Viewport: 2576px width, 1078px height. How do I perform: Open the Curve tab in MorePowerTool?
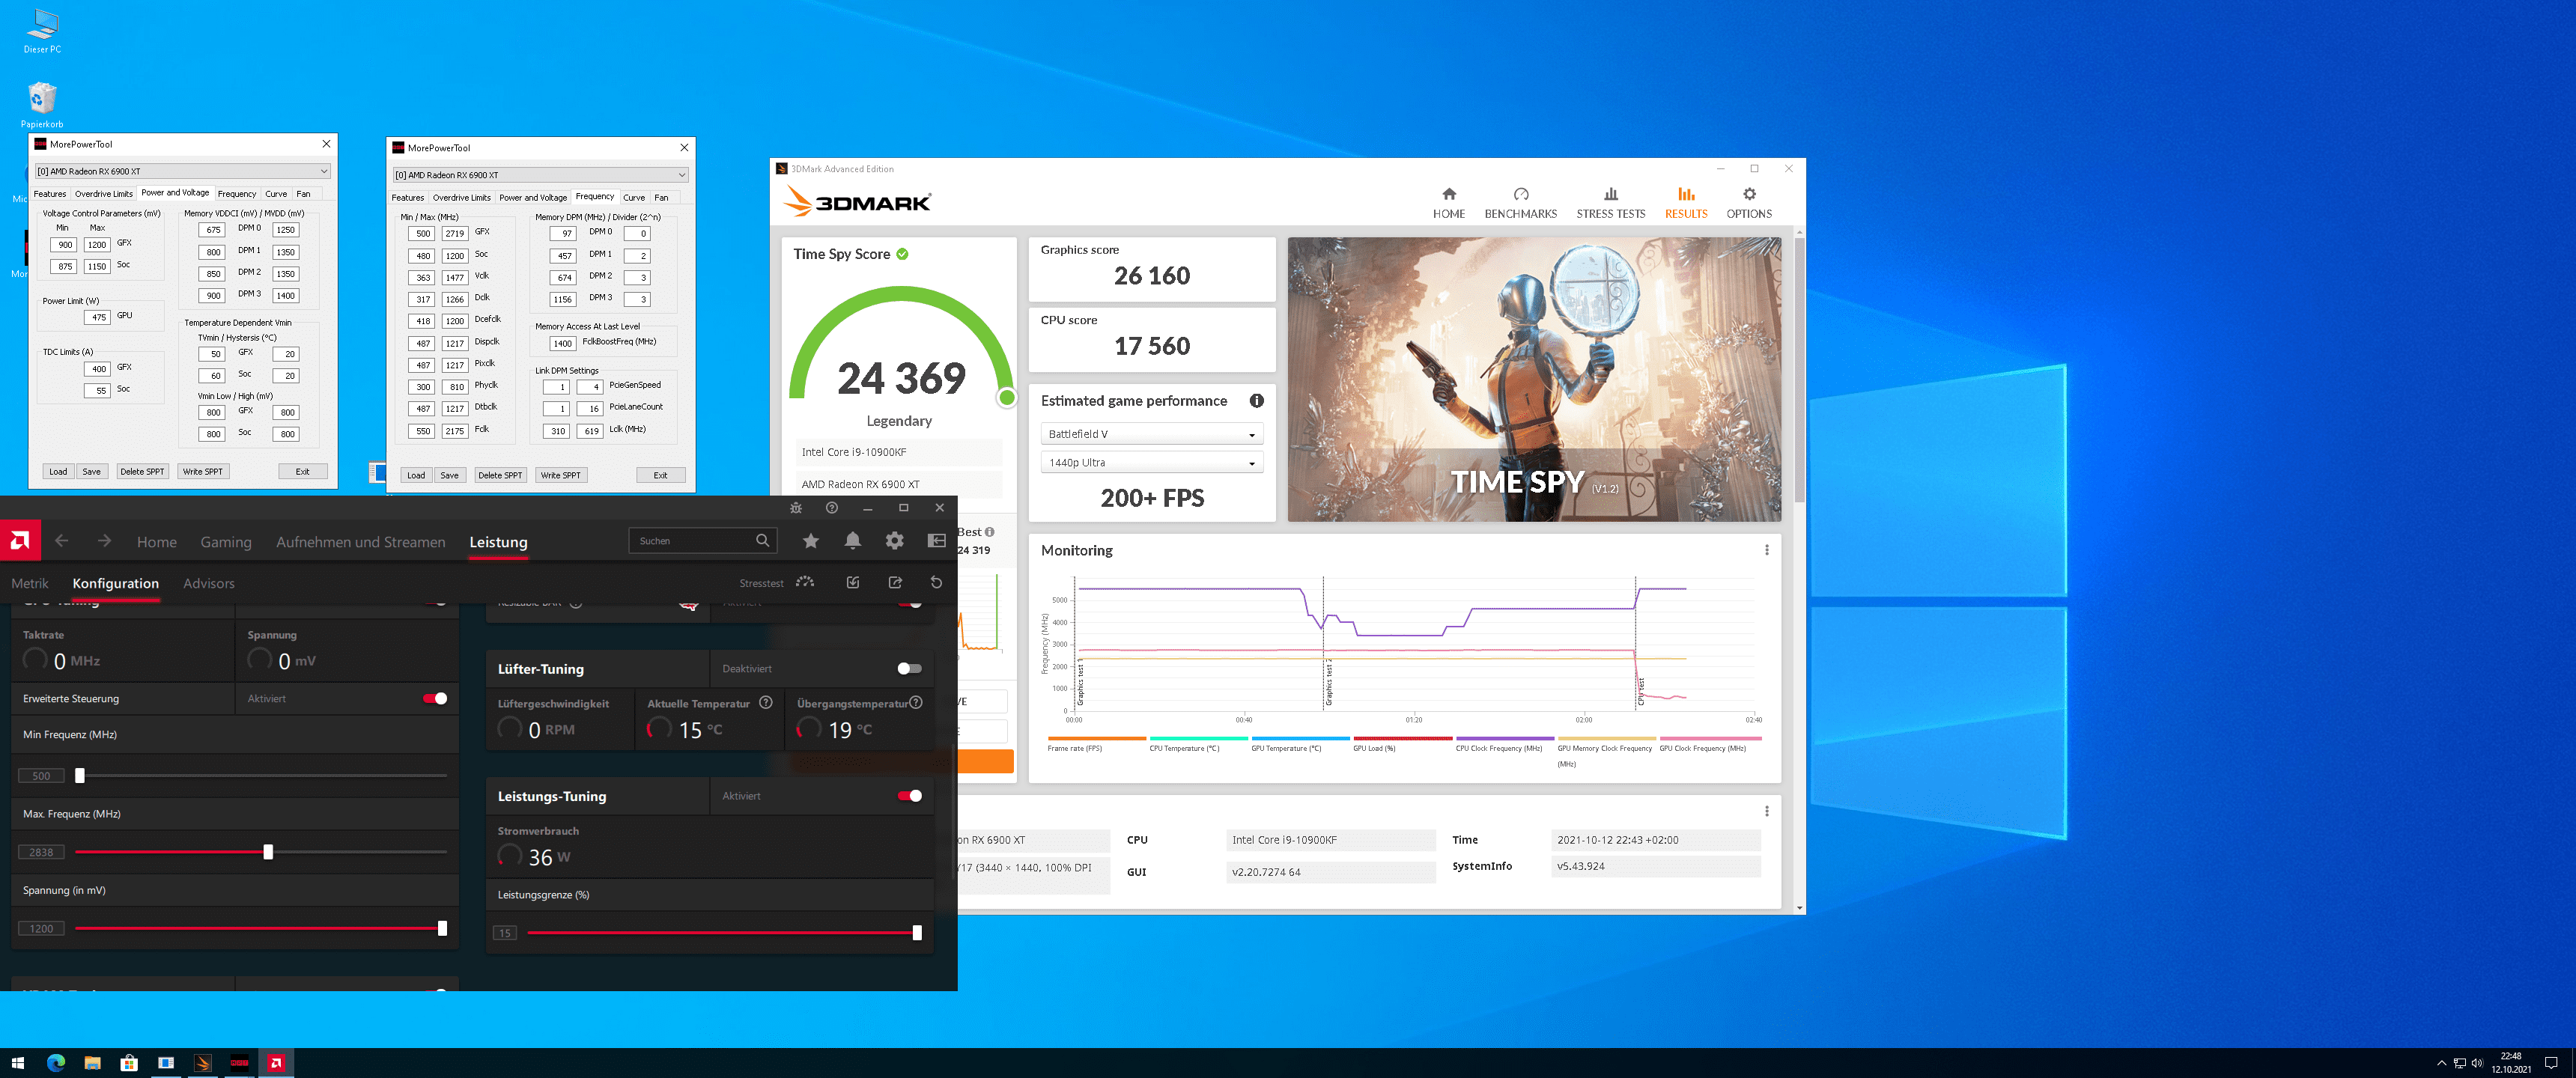[x=276, y=194]
